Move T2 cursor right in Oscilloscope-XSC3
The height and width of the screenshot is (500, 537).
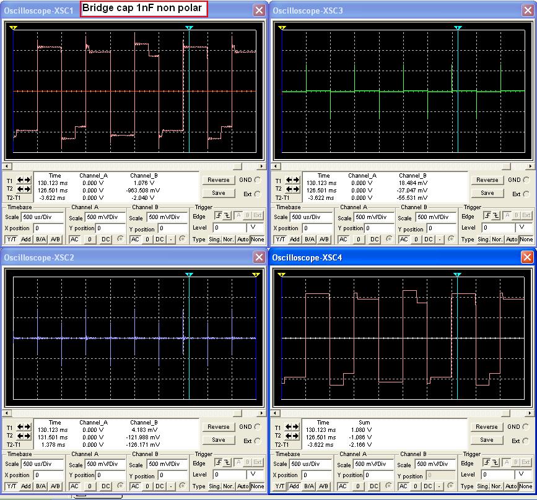[296, 189]
